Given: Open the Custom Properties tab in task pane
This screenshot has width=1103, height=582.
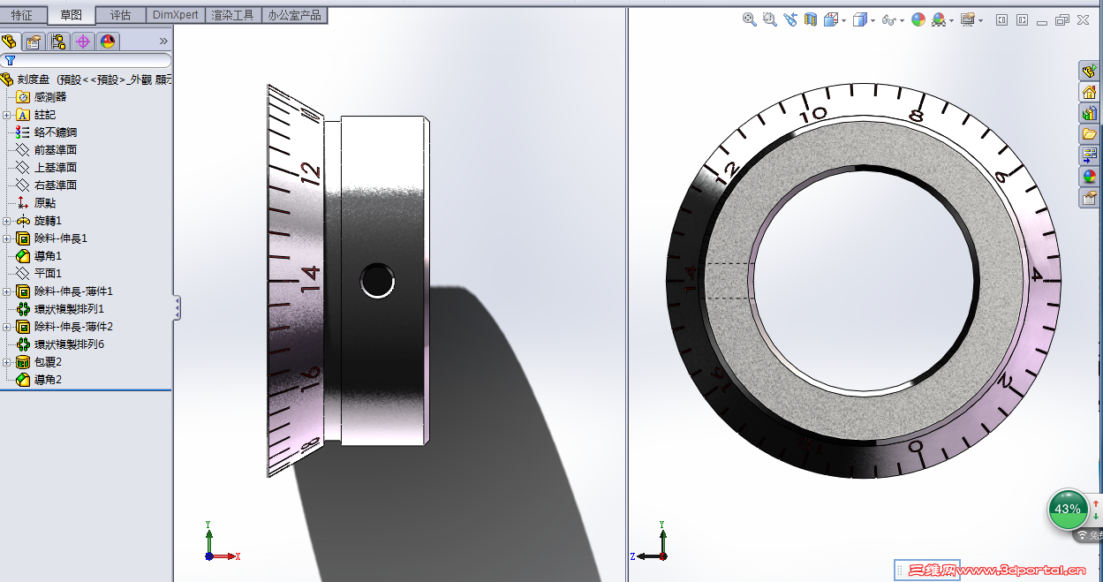Looking at the screenshot, I should [x=1090, y=198].
